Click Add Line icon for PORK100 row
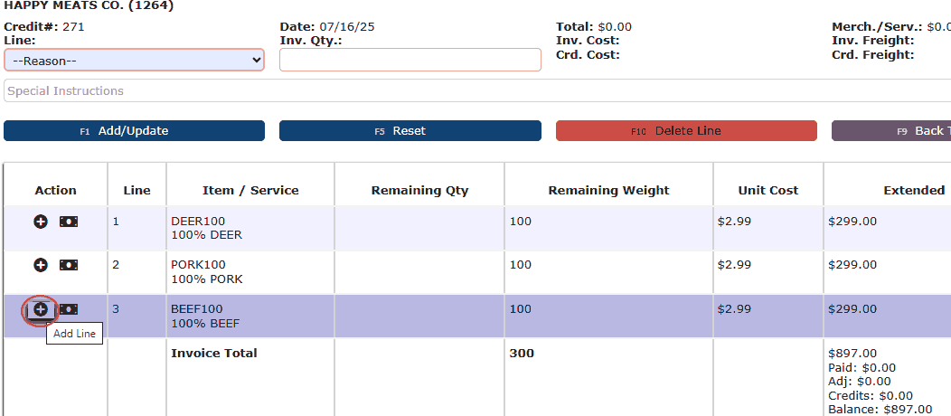The height and width of the screenshot is (416, 951). [41, 265]
